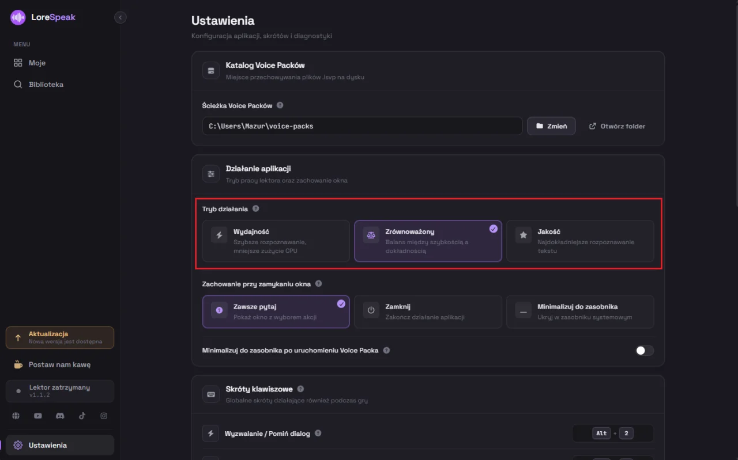This screenshot has width=738, height=460.
Task: Select the Jakość mode
Action: (580, 241)
